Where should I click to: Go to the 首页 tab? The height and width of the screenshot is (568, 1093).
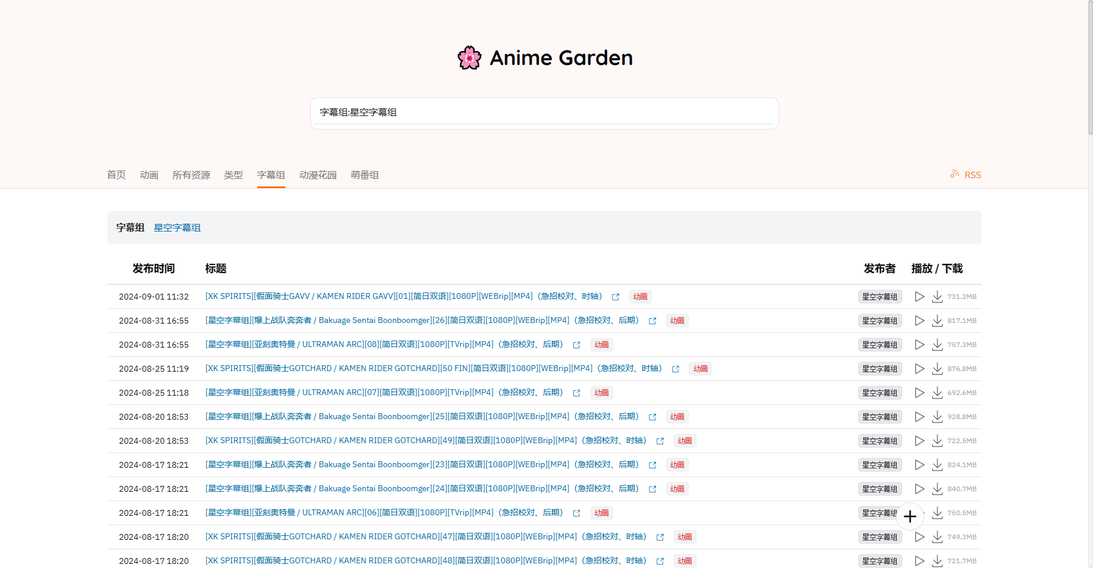point(116,175)
